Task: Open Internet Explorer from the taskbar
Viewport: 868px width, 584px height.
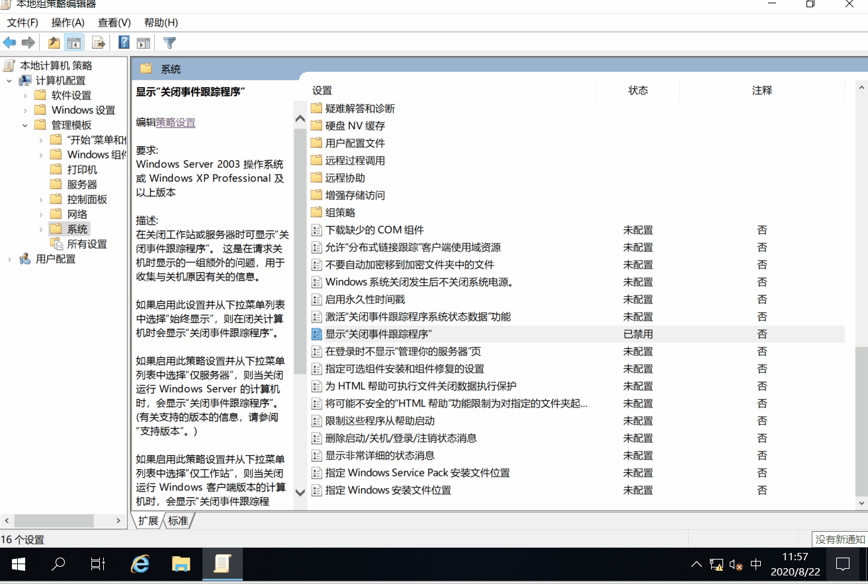Action: point(140,564)
